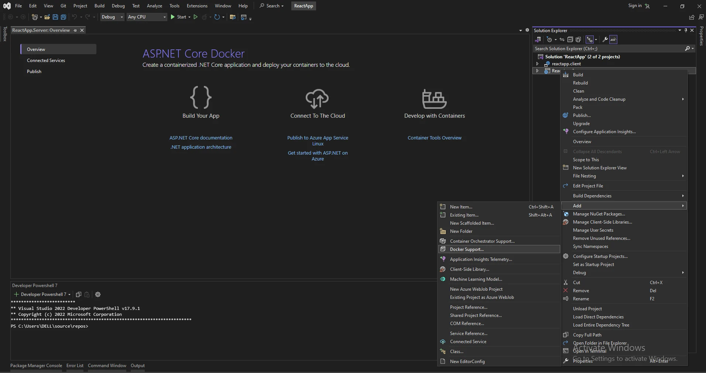Click the search magnifier in Solution Explorer

[x=688, y=49]
